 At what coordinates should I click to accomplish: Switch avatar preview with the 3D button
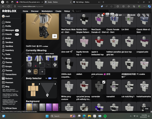click(55, 36)
